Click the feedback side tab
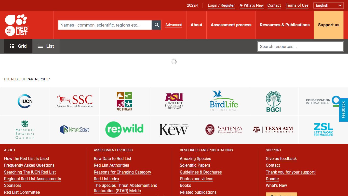 343,110
